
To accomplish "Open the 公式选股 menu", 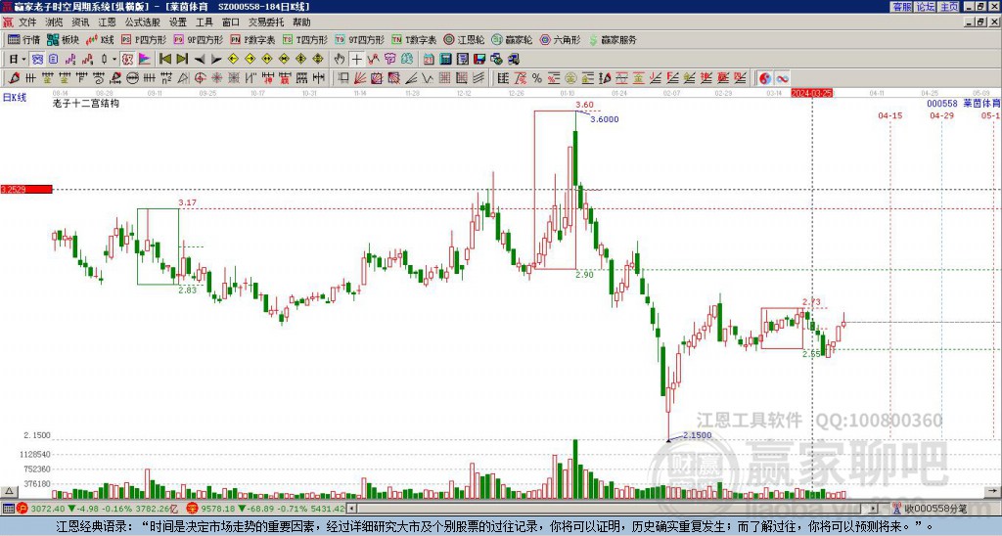I will pos(143,22).
